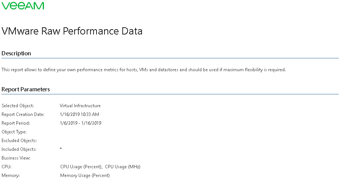Click the Excluded Objects label
This screenshot has width=340, height=180.
click(19, 141)
